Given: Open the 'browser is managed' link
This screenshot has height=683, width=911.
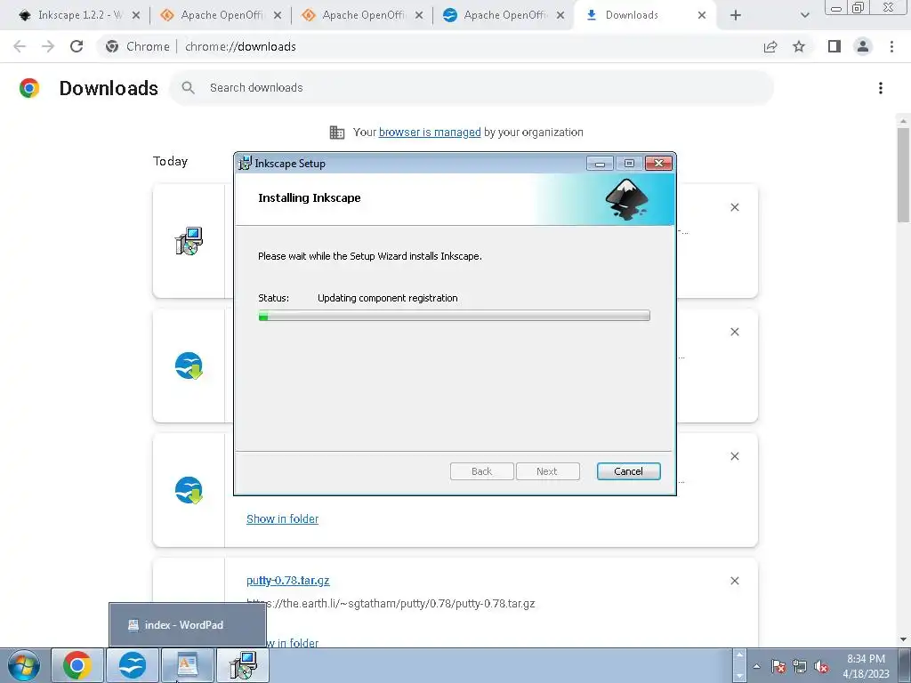Looking at the screenshot, I should coord(430,133).
